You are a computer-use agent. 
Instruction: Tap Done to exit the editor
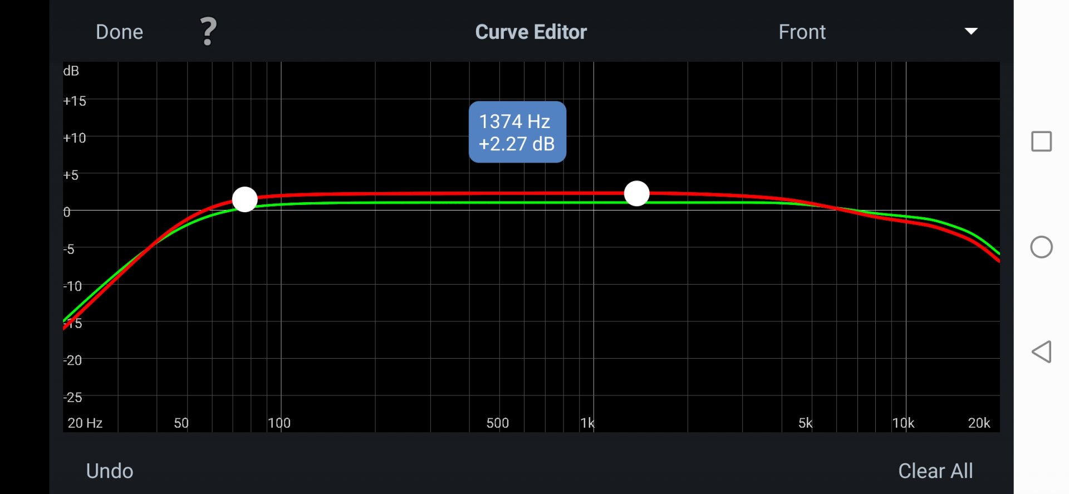(x=119, y=32)
